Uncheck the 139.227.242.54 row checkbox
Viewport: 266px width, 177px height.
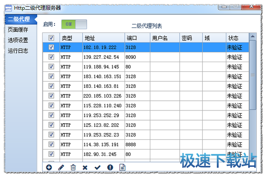pos(51,57)
